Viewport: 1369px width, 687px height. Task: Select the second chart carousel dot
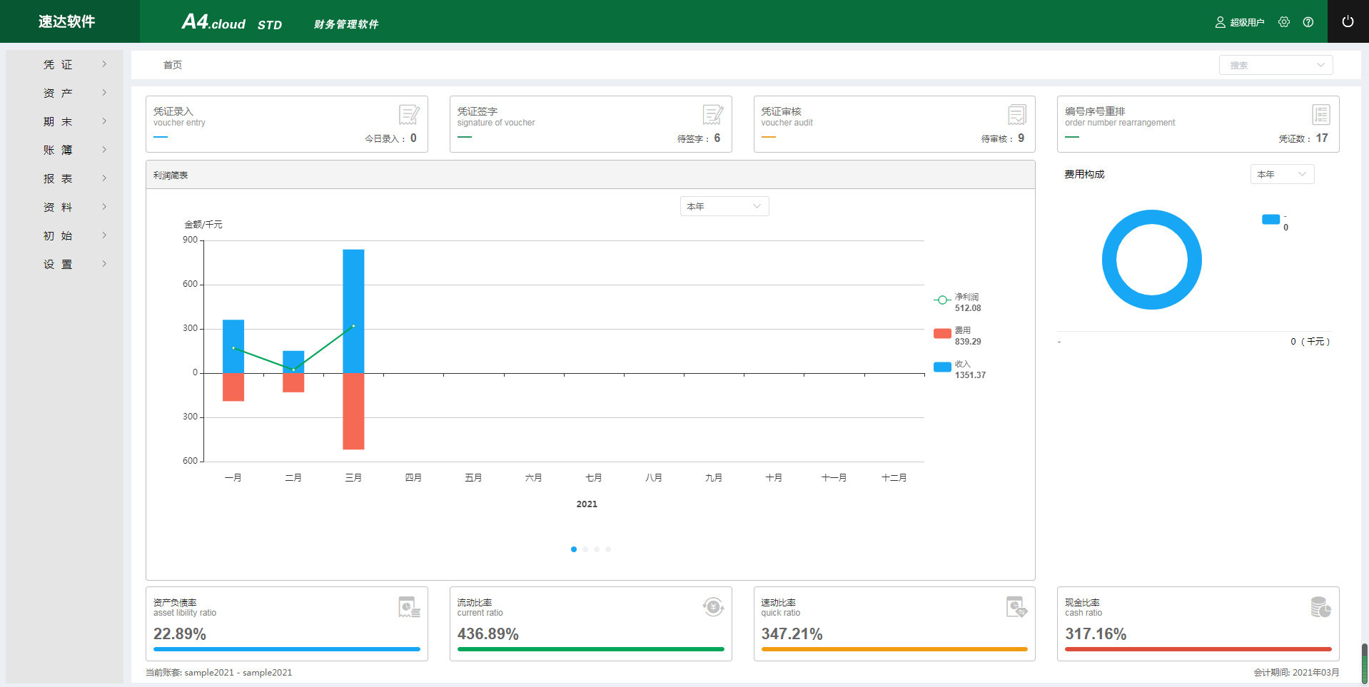585,549
